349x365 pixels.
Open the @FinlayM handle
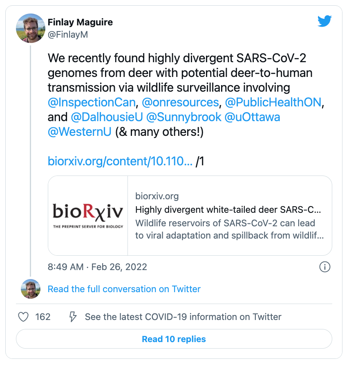[68, 34]
